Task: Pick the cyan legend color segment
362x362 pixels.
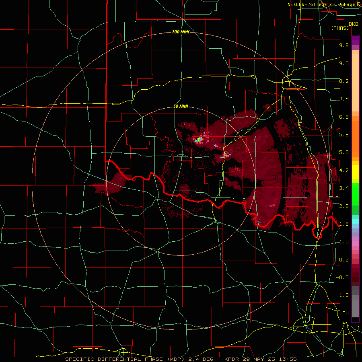Action: click(355, 221)
